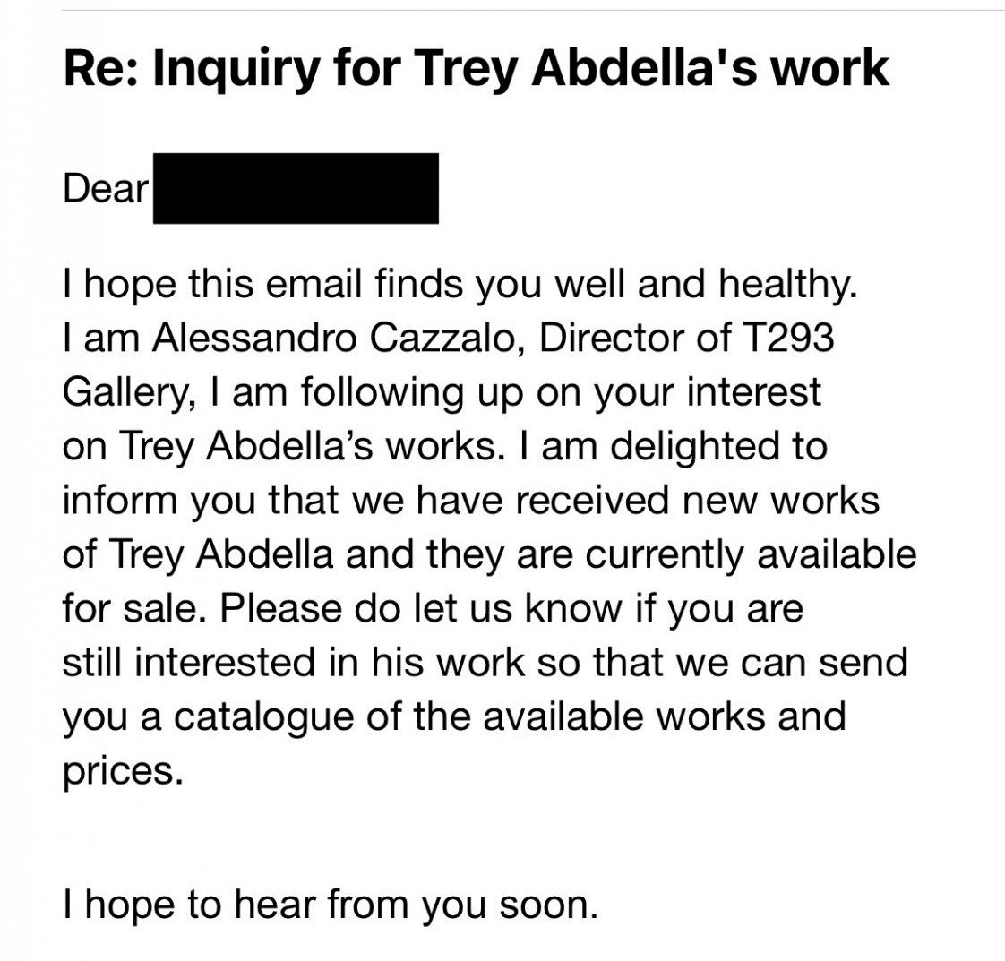Click the phrase "still interested"
This screenshot has width=1005, height=961.
pos(189,663)
